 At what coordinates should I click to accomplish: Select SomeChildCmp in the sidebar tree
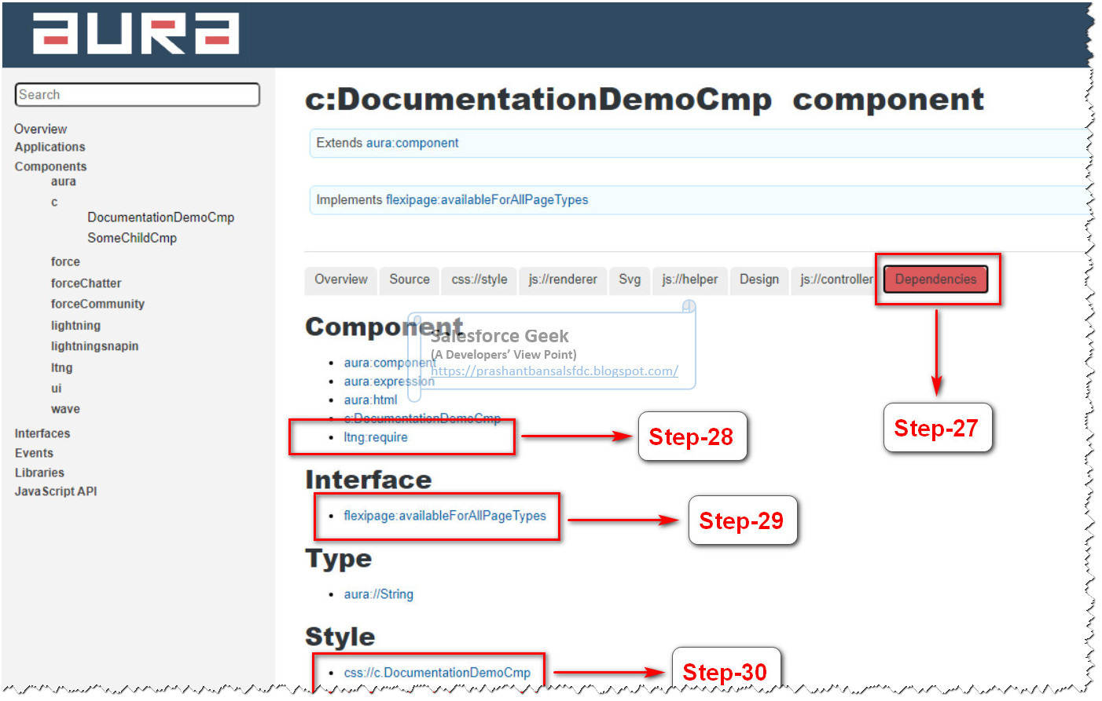point(132,238)
